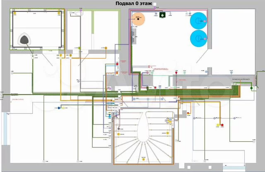The width and height of the screenshot is (265, 172).
Task: Select the dark green square device symbol
Action: (162, 15)
